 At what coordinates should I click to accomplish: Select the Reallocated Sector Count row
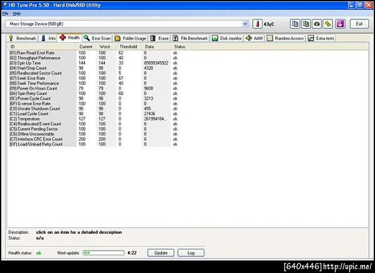coord(94,73)
